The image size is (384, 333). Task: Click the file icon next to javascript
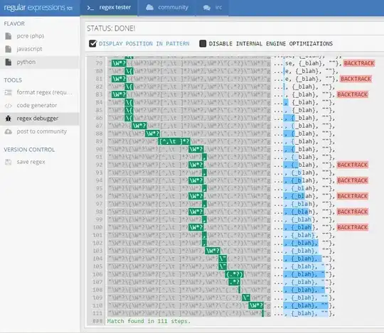tap(9, 49)
